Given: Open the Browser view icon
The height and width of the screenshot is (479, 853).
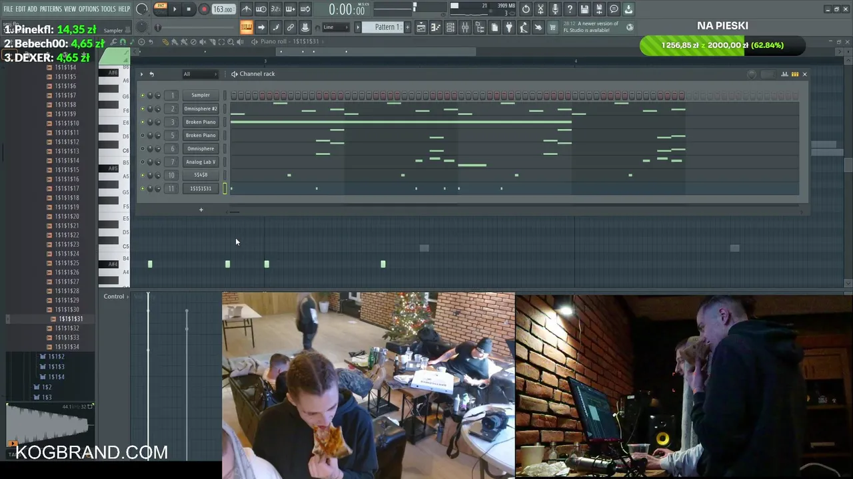Looking at the screenshot, I should point(480,27).
